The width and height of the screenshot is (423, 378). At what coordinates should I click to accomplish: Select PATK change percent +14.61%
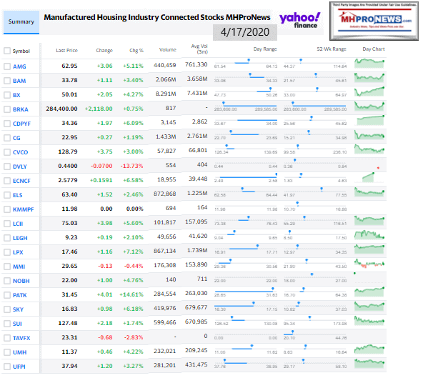[131, 294]
